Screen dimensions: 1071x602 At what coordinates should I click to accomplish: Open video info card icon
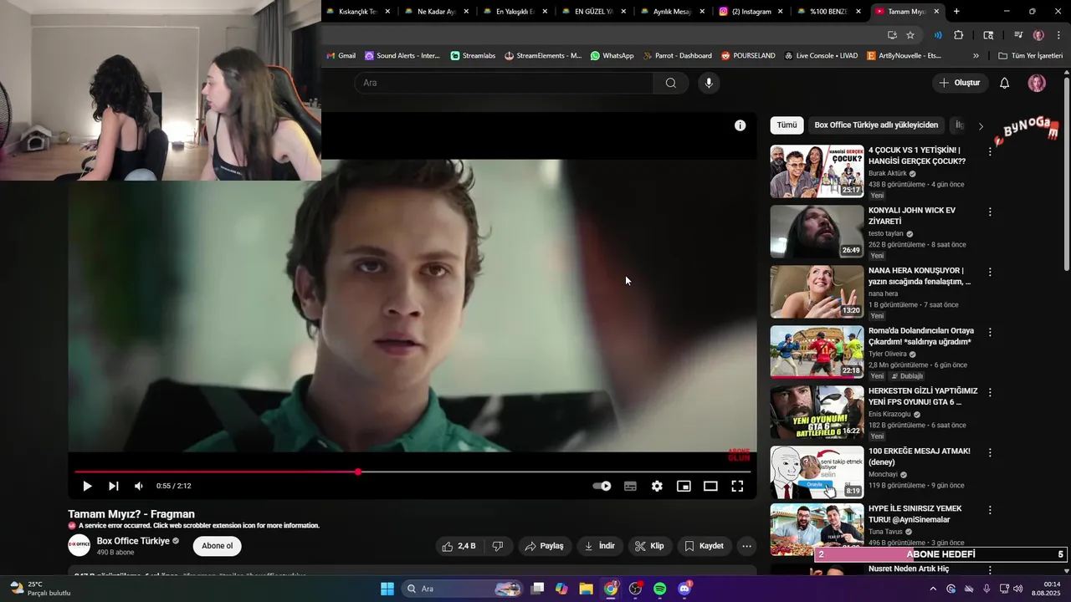[x=740, y=125]
